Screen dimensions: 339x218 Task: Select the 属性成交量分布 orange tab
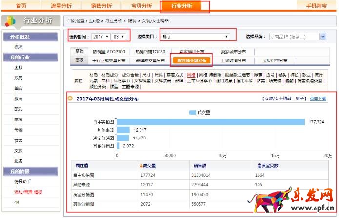coord(191,60)
